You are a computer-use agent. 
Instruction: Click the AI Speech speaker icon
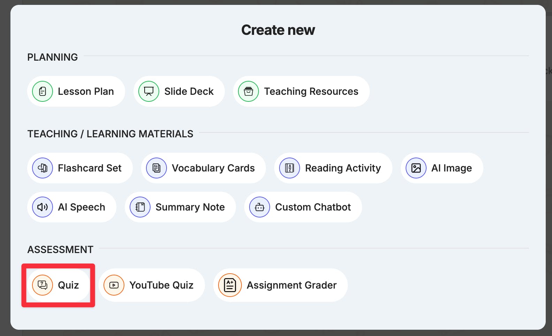(x=43, y=207)
